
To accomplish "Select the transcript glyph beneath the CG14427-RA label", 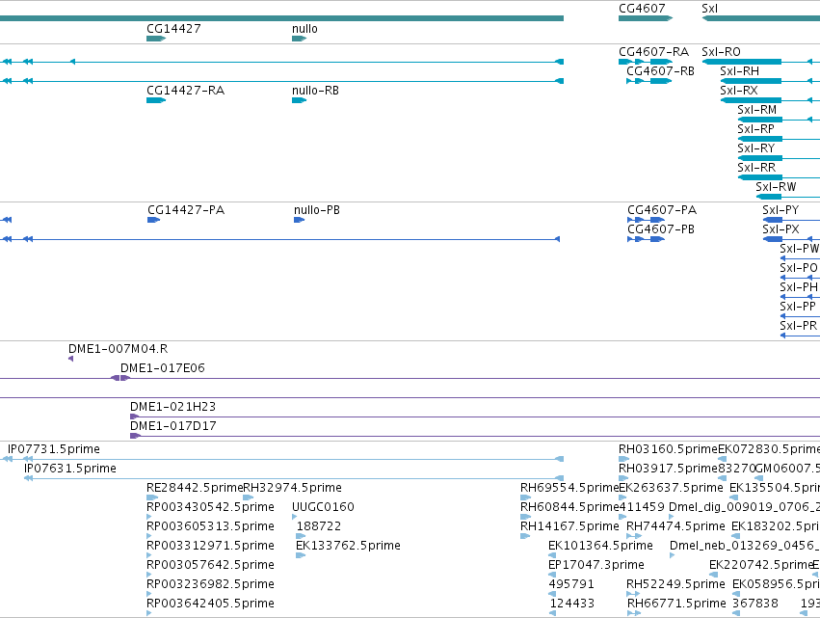I will pos(156,100).
